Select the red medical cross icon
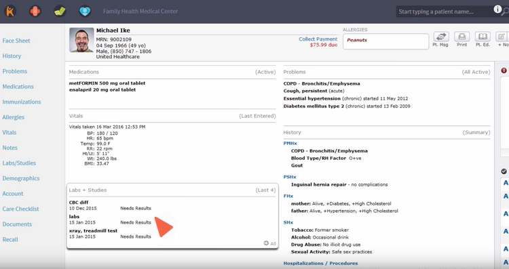509x269 pixels. coord(35,12)
